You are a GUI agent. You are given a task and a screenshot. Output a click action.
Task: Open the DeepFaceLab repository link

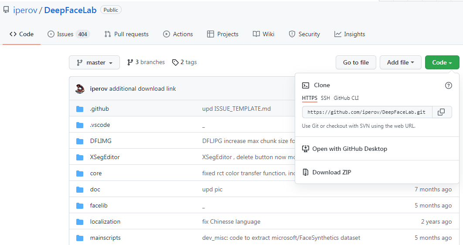70,10
